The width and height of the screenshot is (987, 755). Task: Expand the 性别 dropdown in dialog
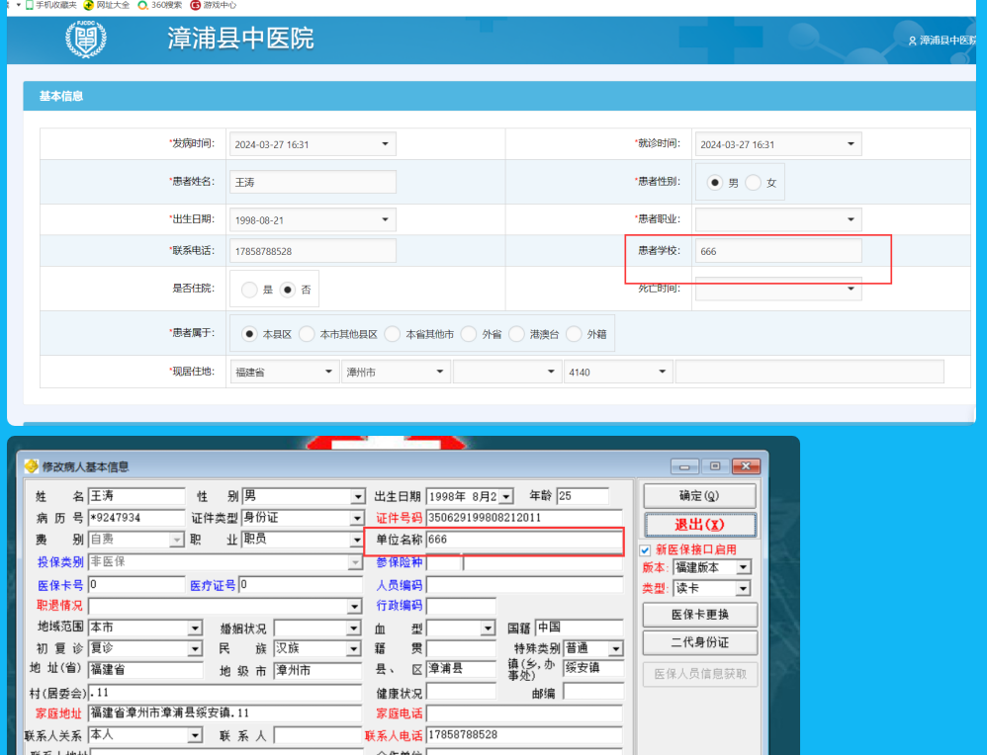tap(358, 497)
